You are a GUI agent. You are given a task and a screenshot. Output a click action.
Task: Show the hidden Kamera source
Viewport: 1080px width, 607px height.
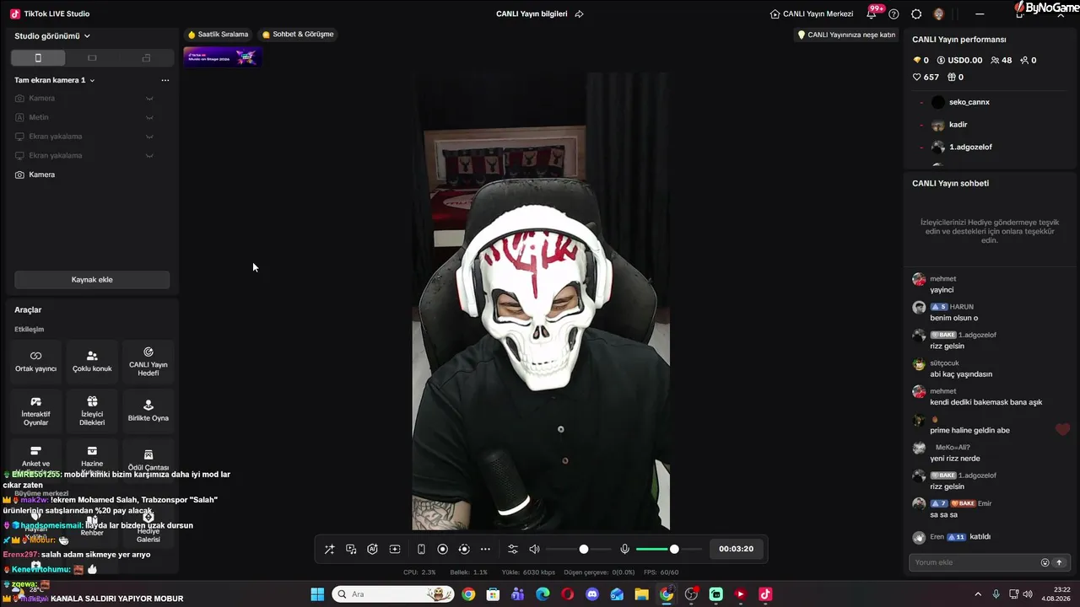coord(149,99)
